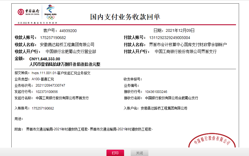
Task: Click the amount CNY1,648,333.00
Action: [45, 59]
